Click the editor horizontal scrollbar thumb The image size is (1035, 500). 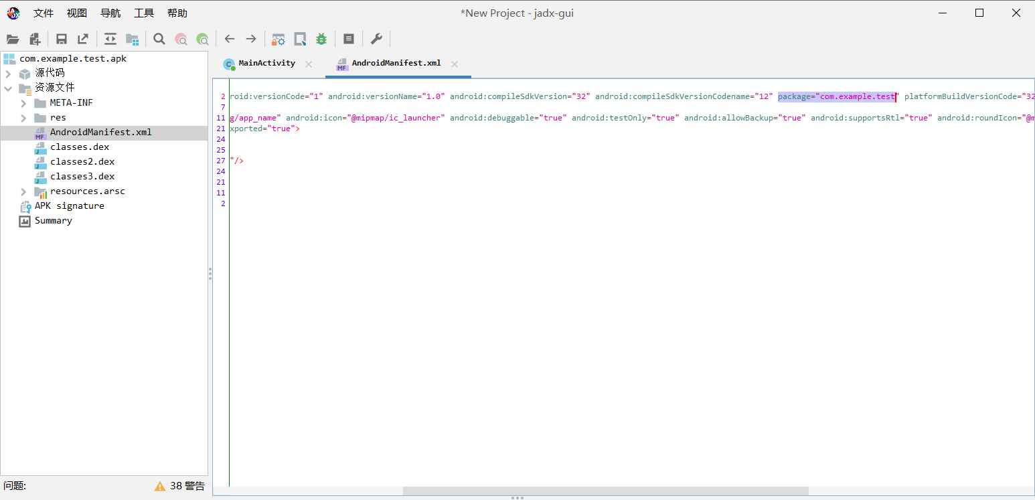point(605,491)
